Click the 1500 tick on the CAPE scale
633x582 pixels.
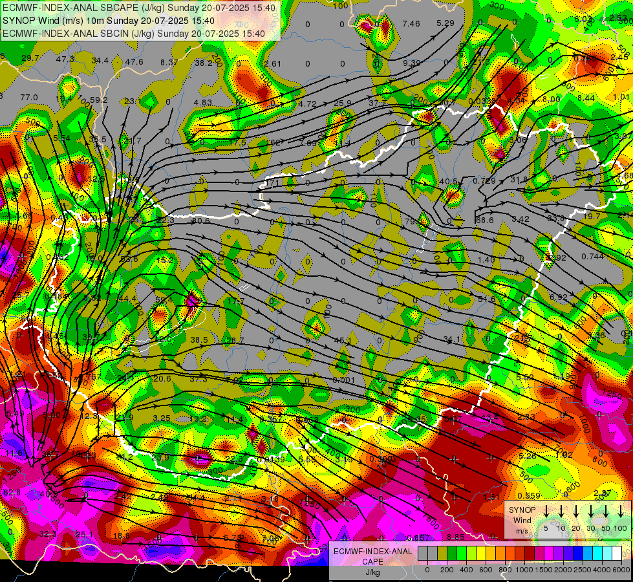[544, 570]
